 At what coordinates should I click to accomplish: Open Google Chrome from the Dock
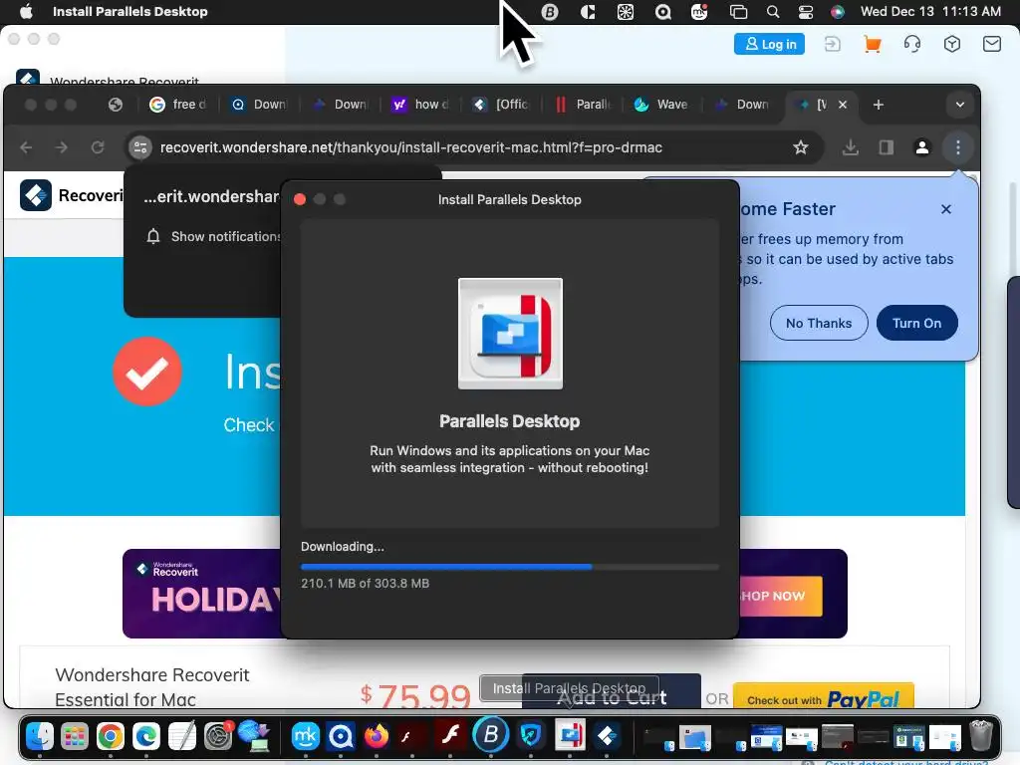click(x=111, y=736)
